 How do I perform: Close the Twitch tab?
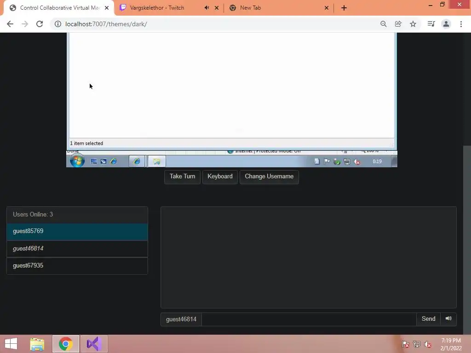click(217, 8)
